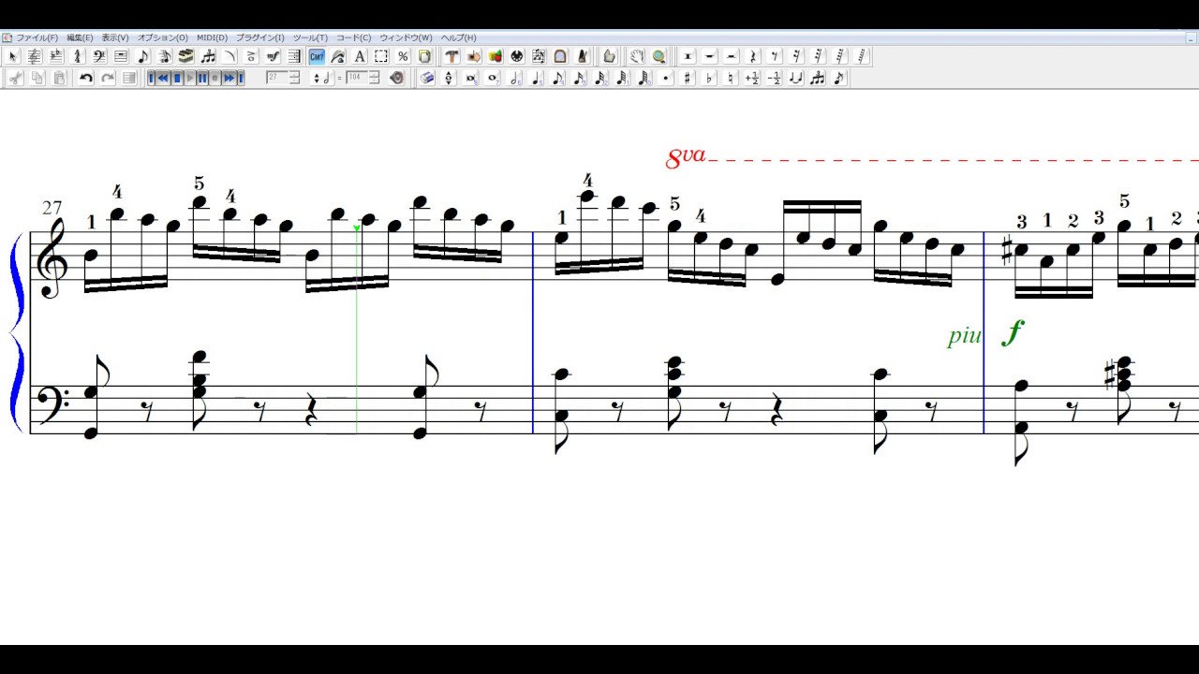Click the MIDI tool icon

point(517,56)
